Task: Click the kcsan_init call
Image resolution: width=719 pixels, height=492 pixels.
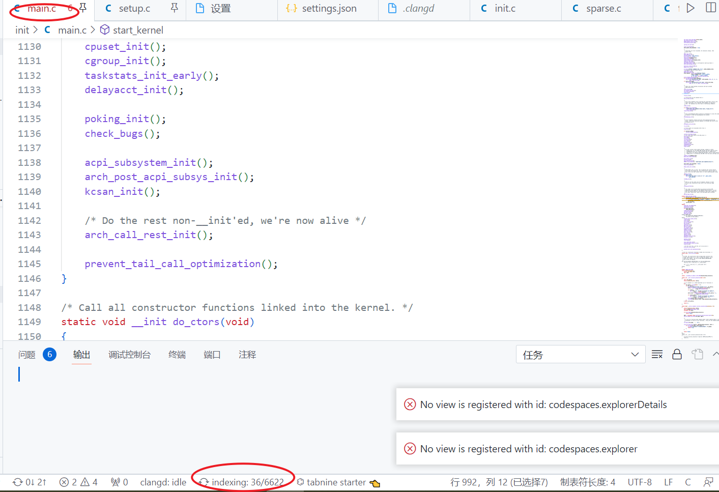Action: [x=114, y=191]
